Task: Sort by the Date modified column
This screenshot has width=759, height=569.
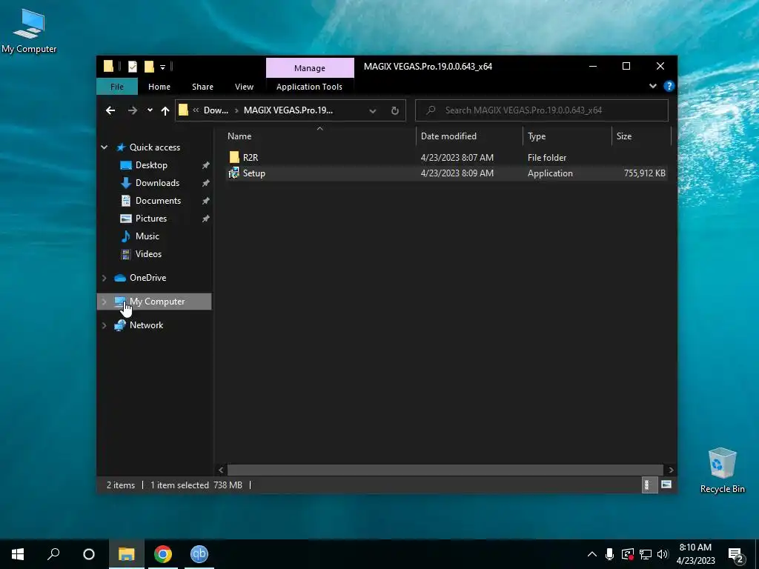Action: coord(469,136)
